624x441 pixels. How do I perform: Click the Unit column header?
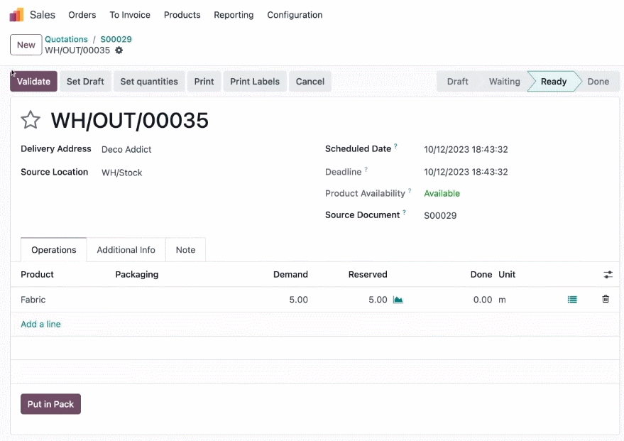coord(507,274)
